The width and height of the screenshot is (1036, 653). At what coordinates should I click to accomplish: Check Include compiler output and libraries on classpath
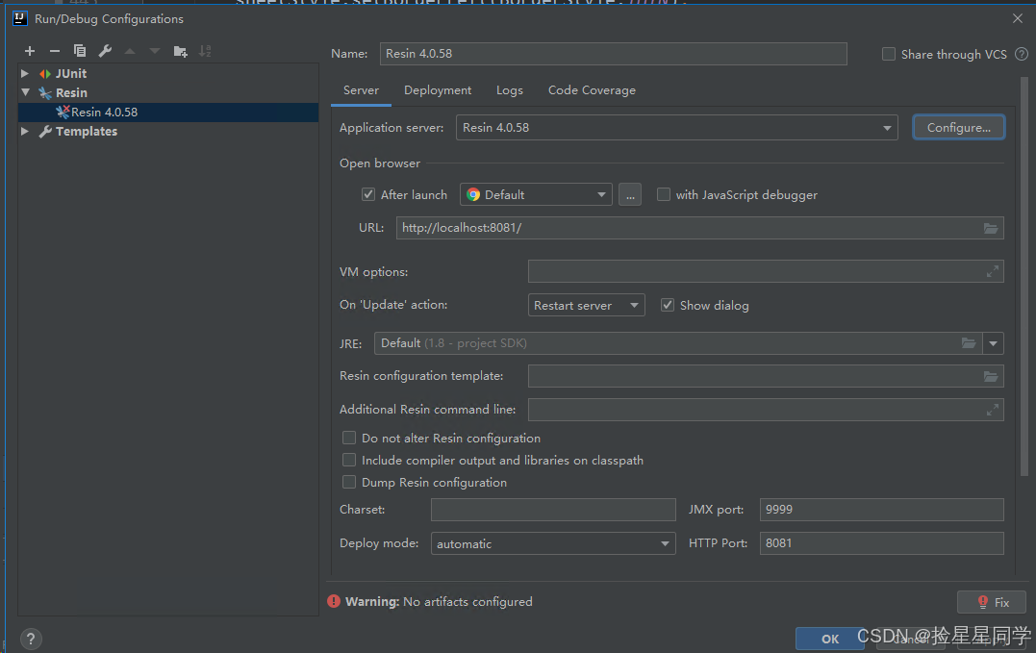tap(349, 460)
